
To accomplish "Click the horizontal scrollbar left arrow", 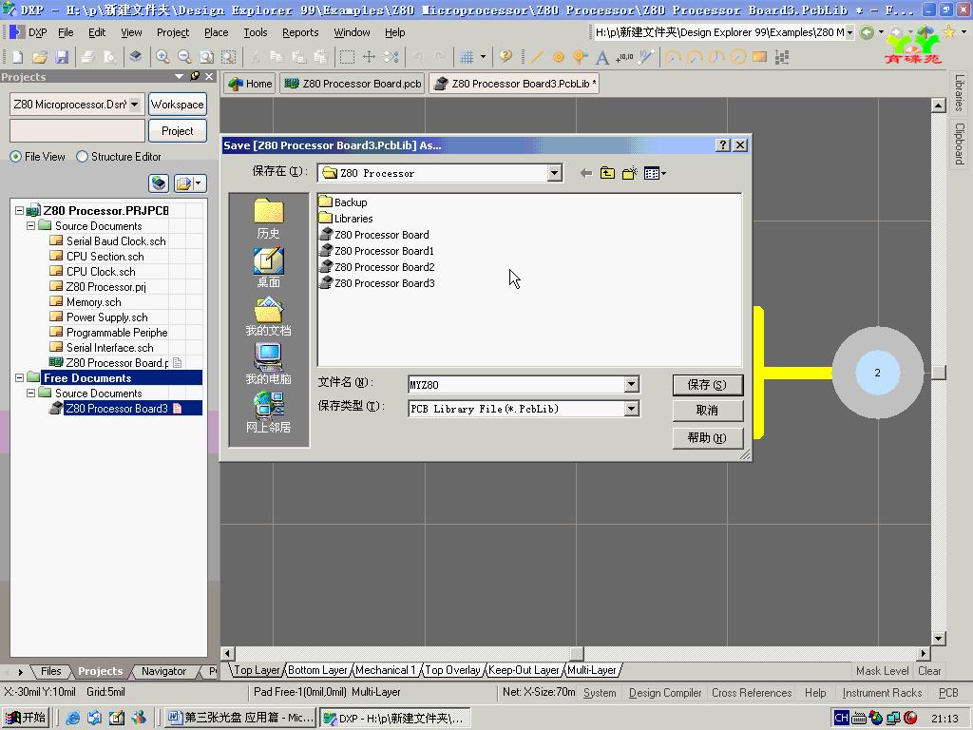I will point(228,653).
